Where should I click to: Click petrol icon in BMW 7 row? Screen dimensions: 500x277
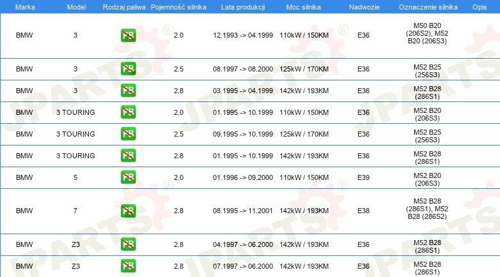pyautogui.click(x=128, y=211)
